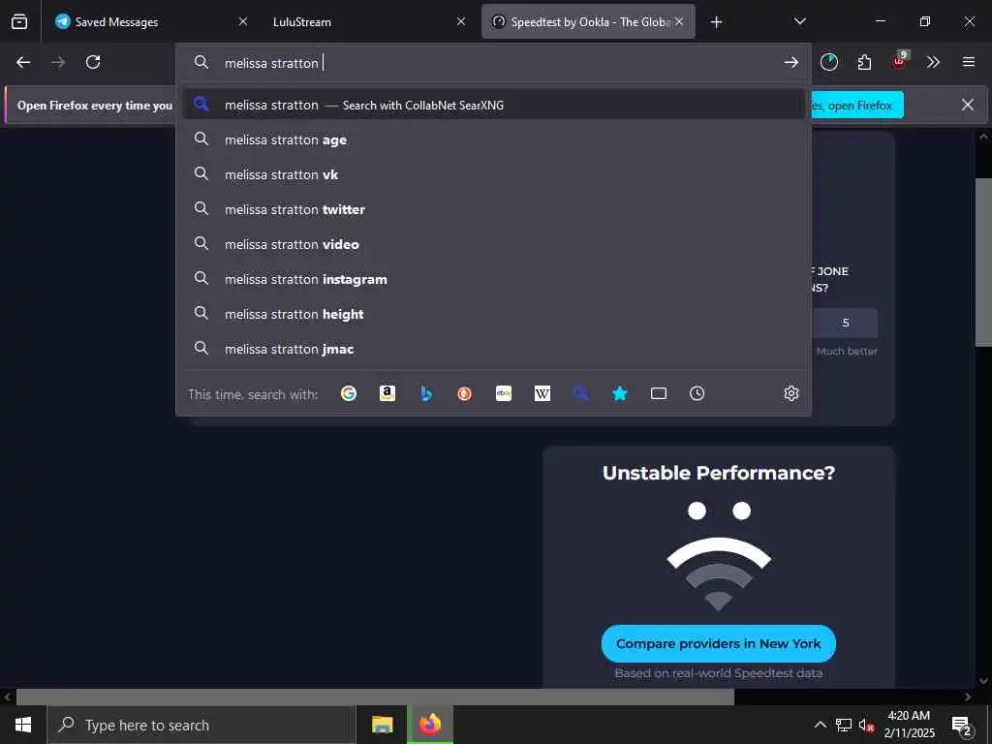Click the Go arrow in the address bar
Viewport: 992px width, 744px height.
(790, 62)
